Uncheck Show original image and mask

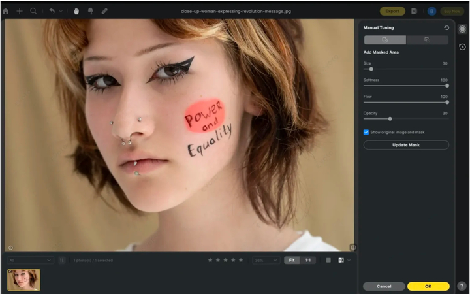[x=366, y=132]
